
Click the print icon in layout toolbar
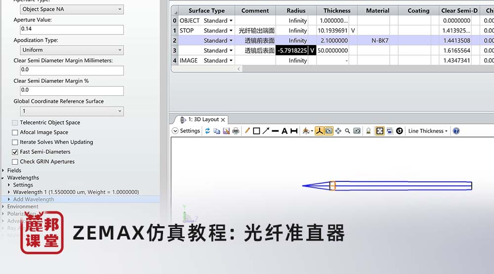coord(236,131)
